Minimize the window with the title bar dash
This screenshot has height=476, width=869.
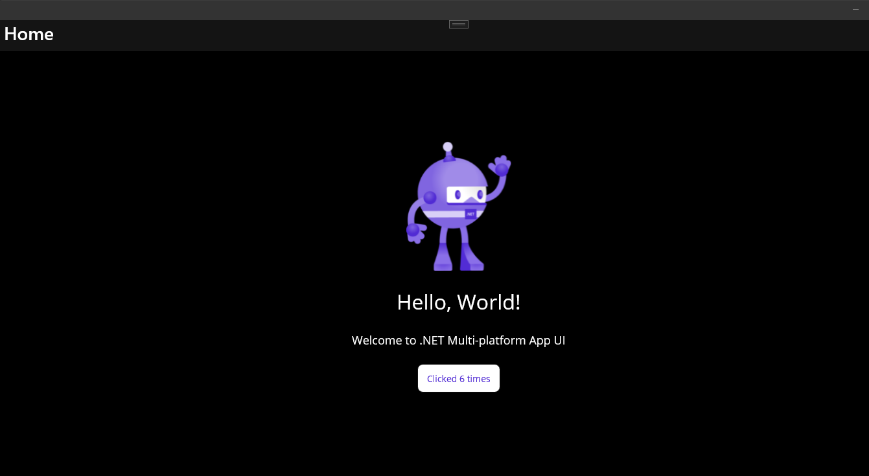[855, 10]
